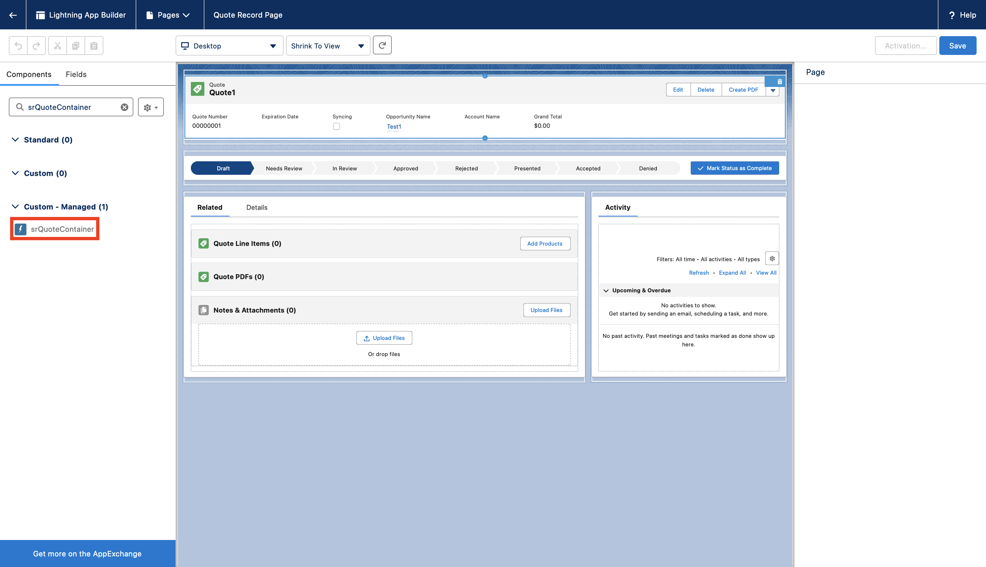
Task: Click the copy icon in toolbar
Action: 75,46
